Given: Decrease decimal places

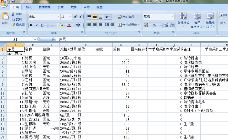Looking at the screenshot, I should 172,25.
